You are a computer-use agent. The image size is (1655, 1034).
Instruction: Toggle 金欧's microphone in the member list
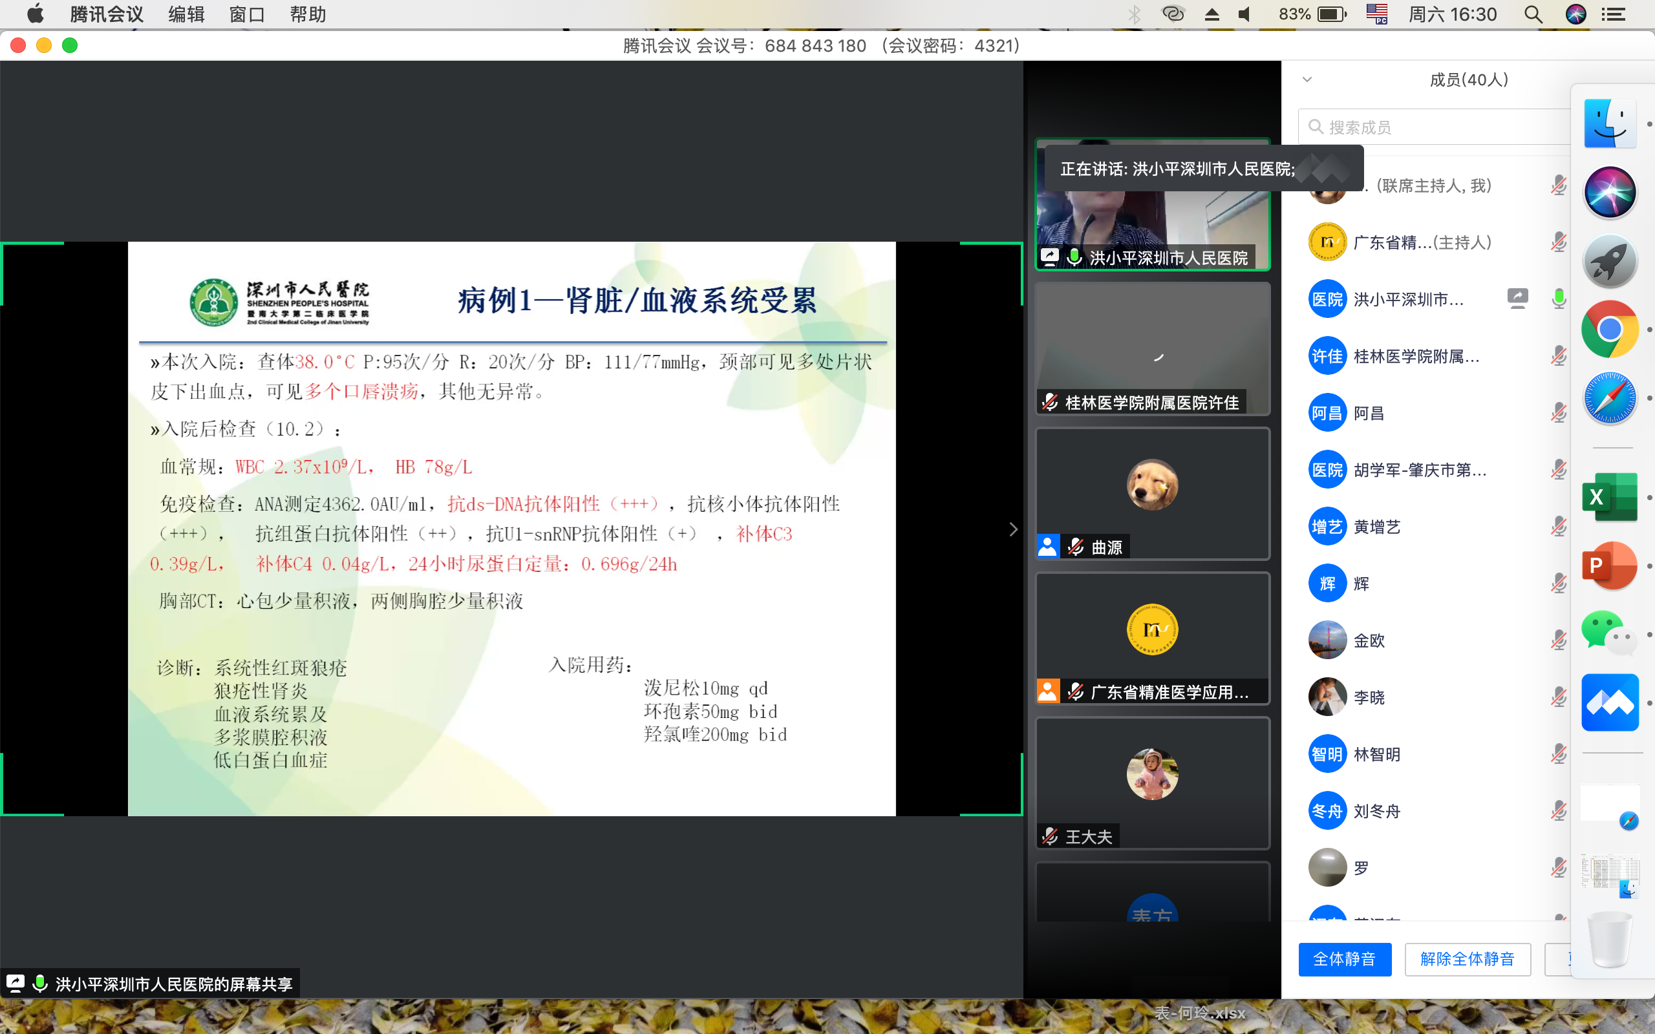[x=1560, y=640]
